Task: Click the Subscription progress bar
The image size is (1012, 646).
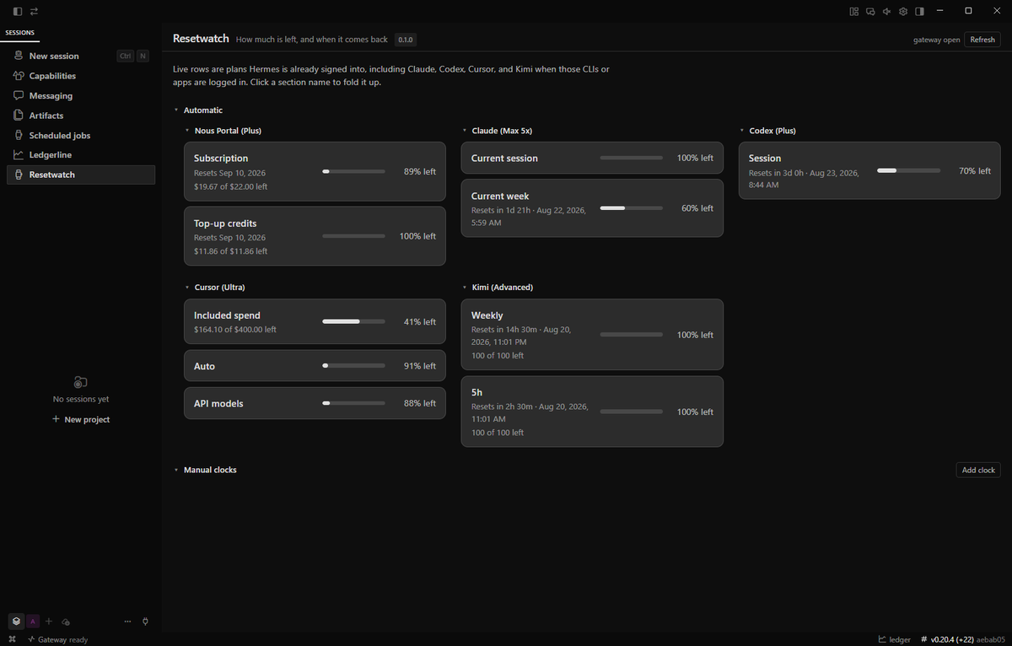Action: (x=353, y=171)
